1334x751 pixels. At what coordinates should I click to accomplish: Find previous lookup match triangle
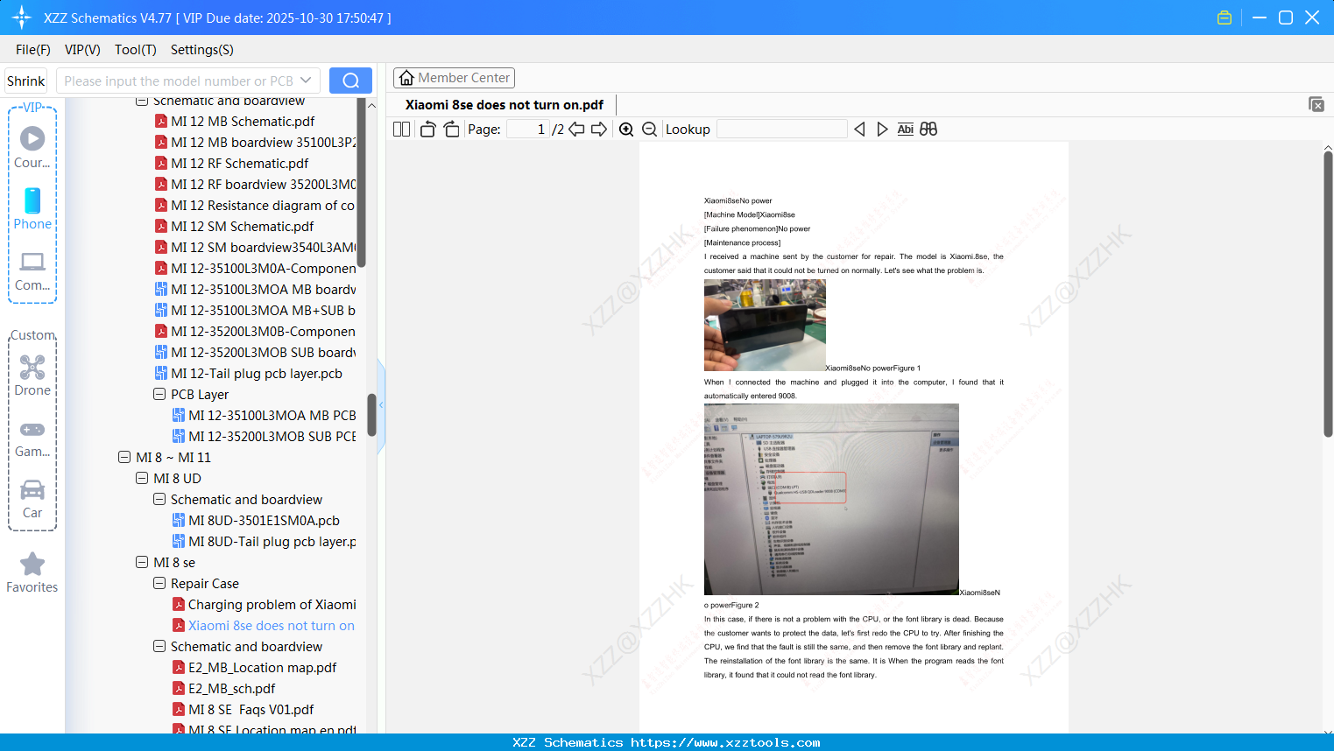859,130
